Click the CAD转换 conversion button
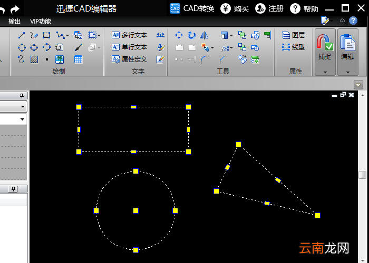The image size is (369, 263). pos(192,9)
